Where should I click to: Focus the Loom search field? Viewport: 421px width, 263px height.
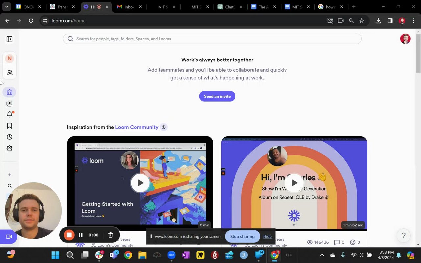[212, 39]
